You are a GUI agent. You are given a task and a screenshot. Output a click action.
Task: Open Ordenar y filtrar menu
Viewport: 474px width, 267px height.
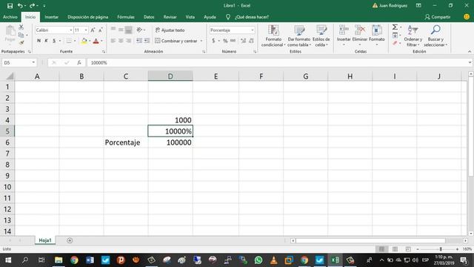click(x=413, y=36)
